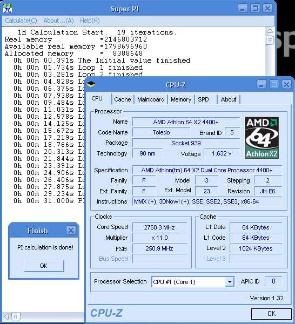Click the Ext. Model value 23
The width and height of the screenshot is (295, 324).
206,191
